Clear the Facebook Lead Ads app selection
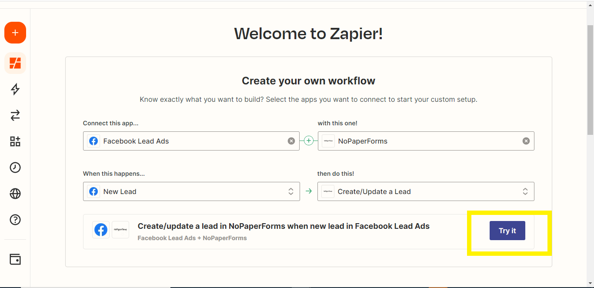Screen dimensions: 594x288 click(291, 141)
